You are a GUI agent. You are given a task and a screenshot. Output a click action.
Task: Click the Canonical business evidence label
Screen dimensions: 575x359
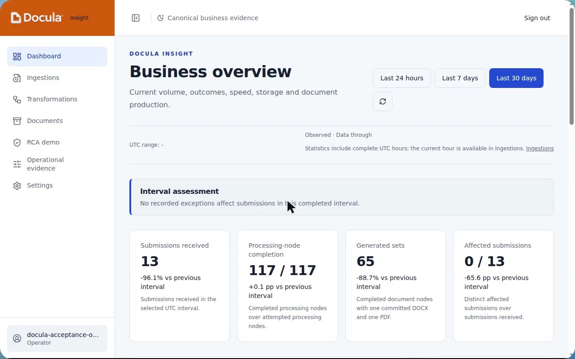tap(213, 18)
